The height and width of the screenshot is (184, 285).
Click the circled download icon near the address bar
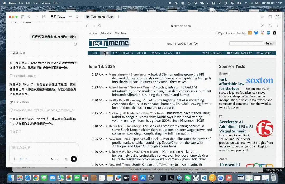click(270, 26)
